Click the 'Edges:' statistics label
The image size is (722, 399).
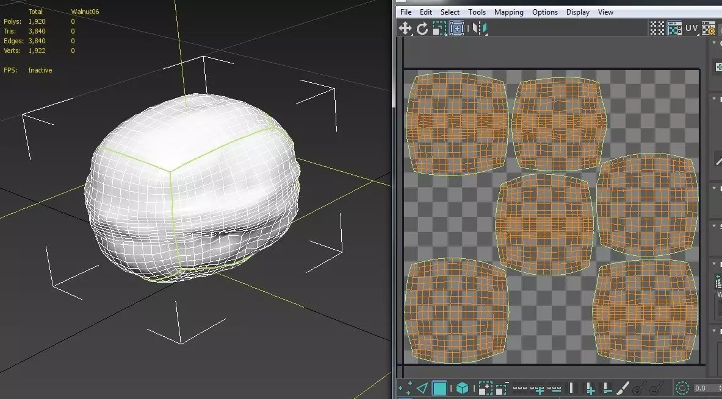[x=13, y=41]
